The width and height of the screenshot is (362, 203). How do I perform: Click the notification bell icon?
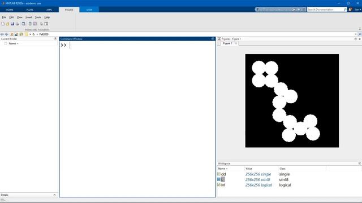point(351,10)
